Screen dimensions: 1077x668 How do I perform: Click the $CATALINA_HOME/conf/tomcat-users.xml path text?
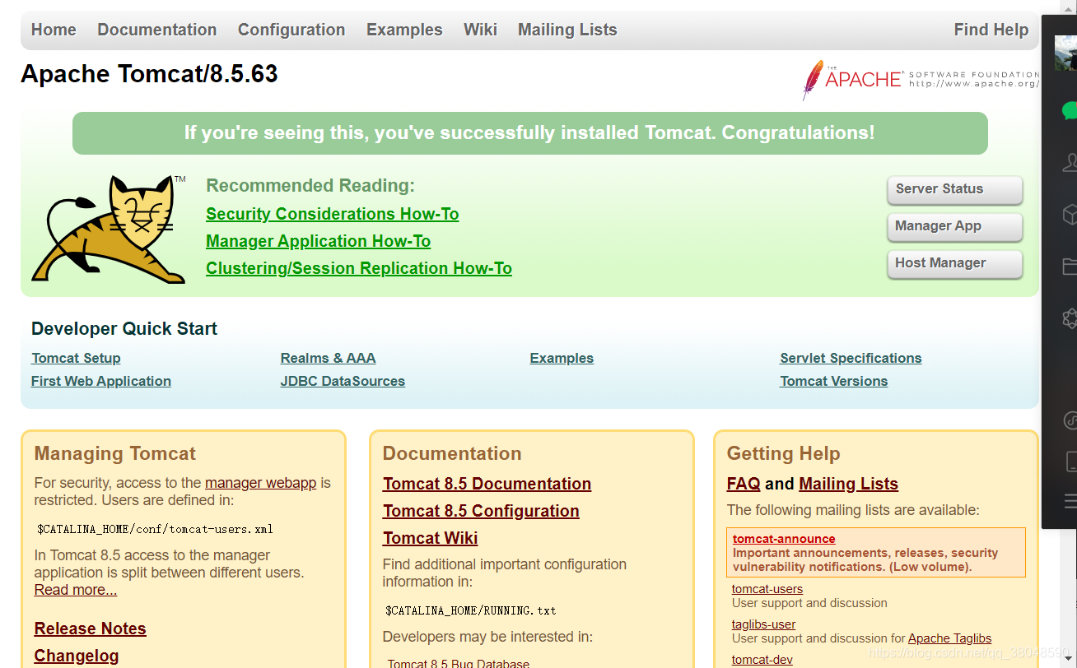tap(156, 529)
